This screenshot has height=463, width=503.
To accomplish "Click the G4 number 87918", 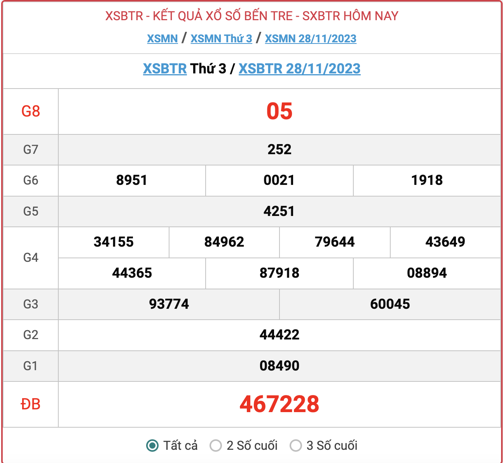I will [279, 273].
